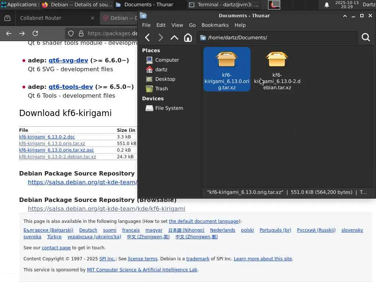Open notification bell in top panel

(326, 4)
